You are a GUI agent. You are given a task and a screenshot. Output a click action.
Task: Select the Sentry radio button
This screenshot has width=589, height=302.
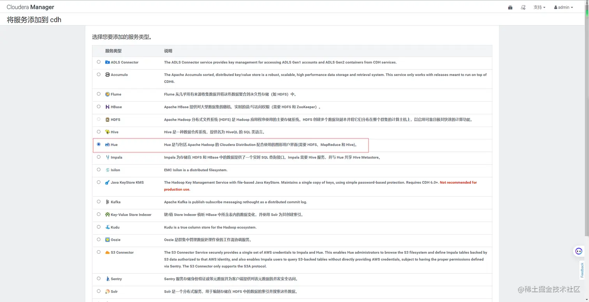tap(99, 278)
